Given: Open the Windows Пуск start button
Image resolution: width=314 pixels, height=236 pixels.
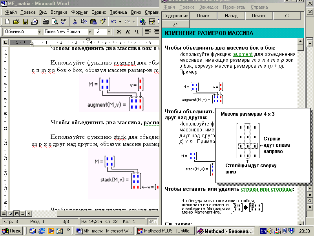Looking at the screenshot, I should click(12, 231).
